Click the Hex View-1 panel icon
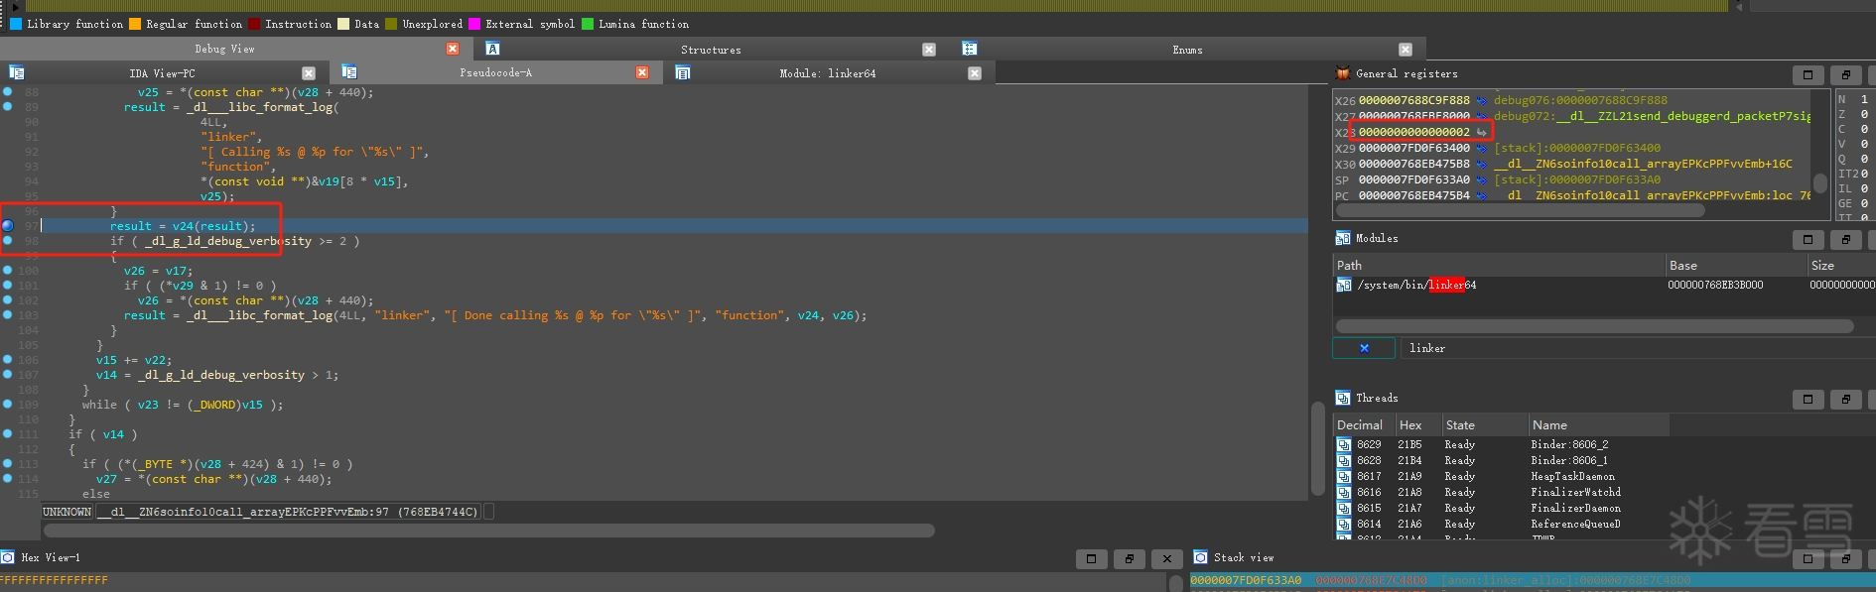 pos(8,557)
